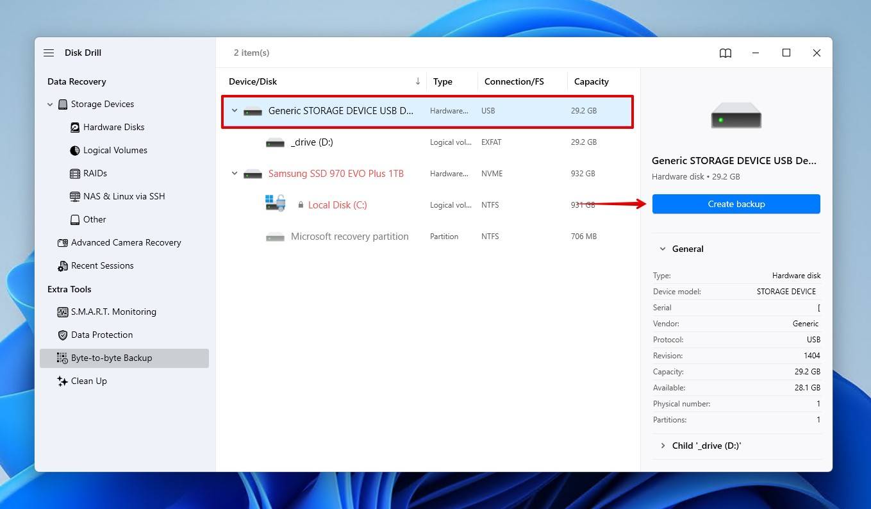871x509 pixels.
Task: Select Byte-to-byte Backup menu item
Action: 112,358
